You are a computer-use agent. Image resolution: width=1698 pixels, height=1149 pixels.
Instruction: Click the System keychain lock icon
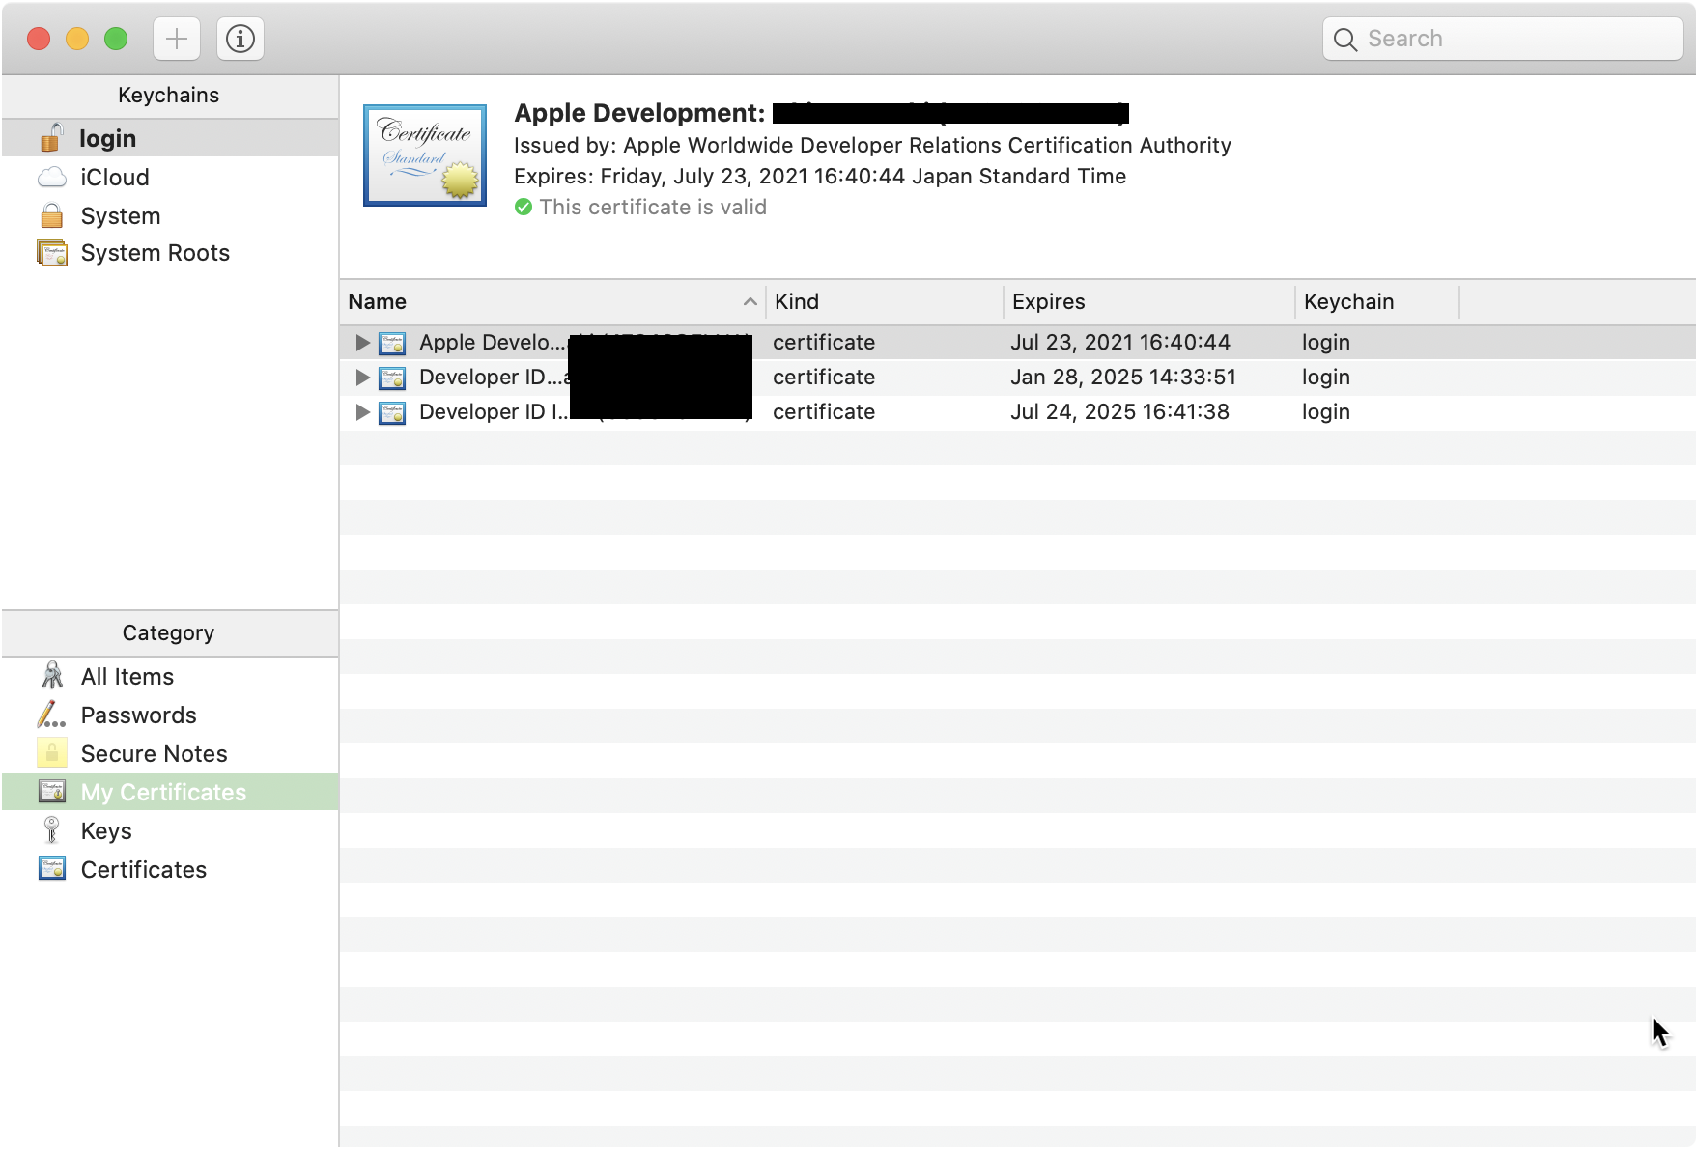pyautogui.click(x=52, y=215)
